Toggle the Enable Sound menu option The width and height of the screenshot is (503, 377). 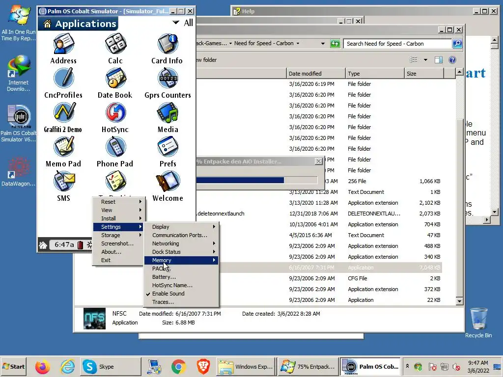[181, 294]
